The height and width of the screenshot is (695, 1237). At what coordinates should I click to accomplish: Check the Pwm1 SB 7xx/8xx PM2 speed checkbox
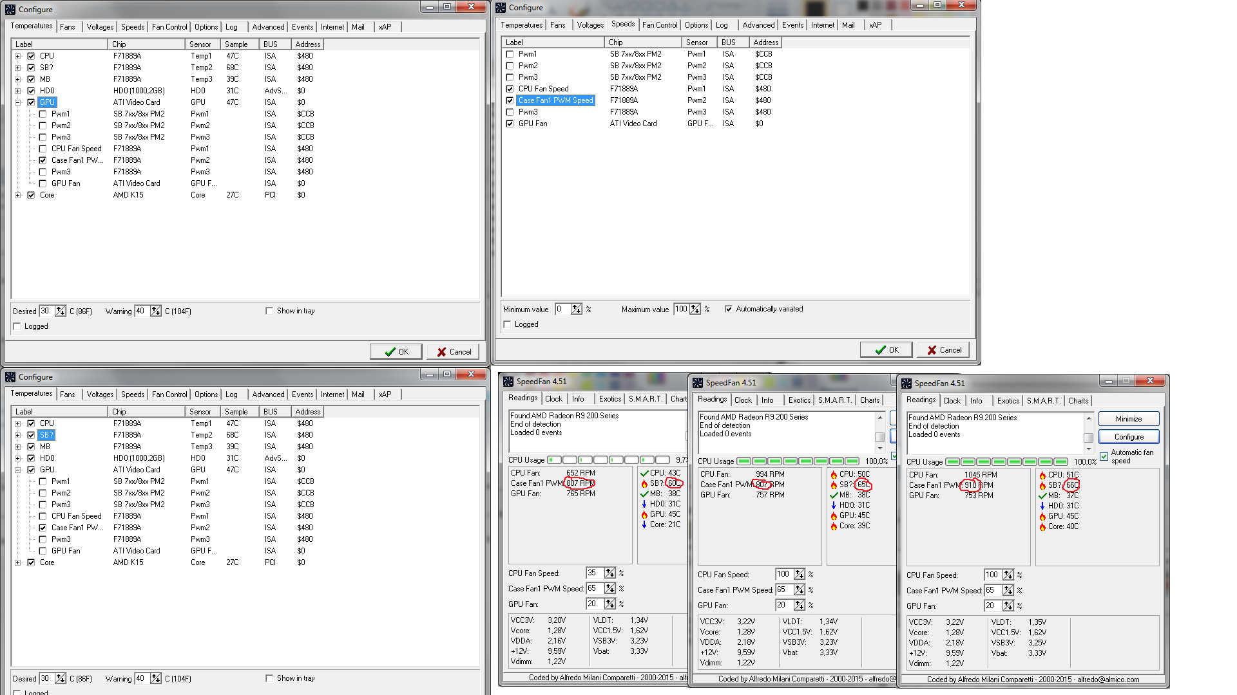510,54
